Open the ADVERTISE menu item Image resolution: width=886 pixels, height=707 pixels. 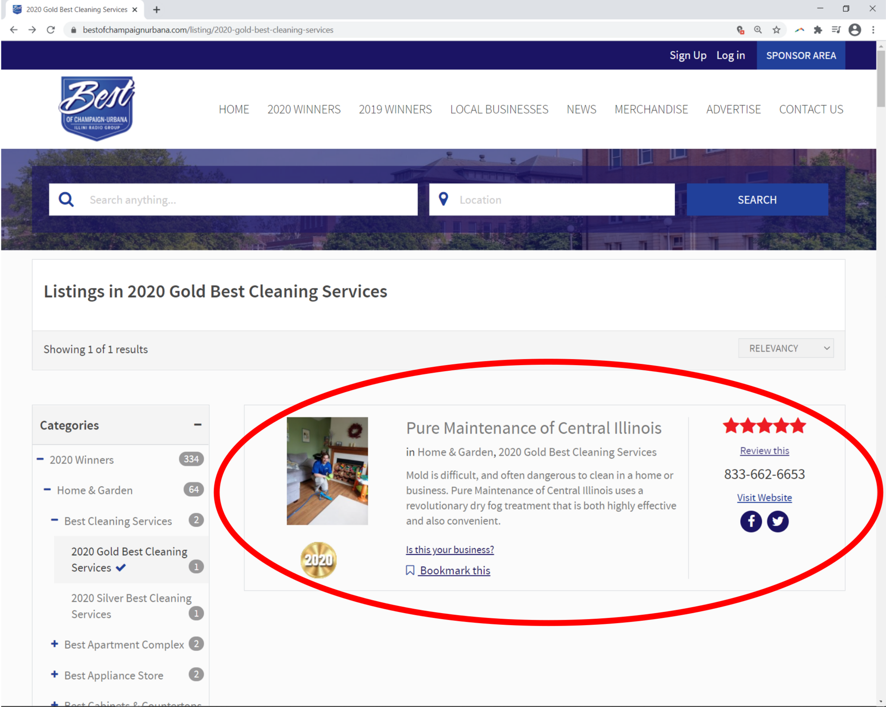733,109
